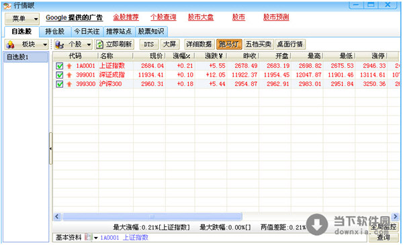Click the 全局监控 button
The image size is (403, 245).
pyautogui.click(x=384, y=227)
